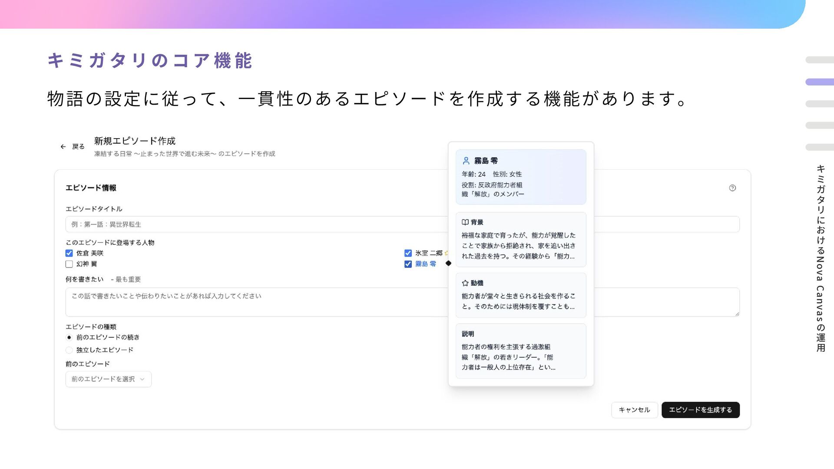Click the キャンセル button
834x469 pixels.
point(634,410)
